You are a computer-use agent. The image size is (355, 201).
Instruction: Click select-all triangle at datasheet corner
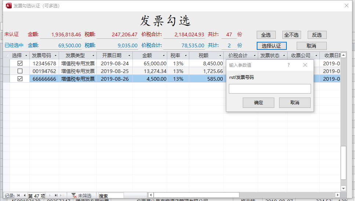tap(6, 55)
